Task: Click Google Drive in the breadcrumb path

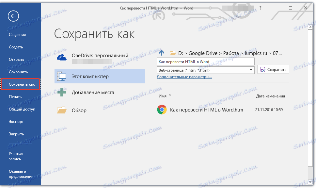Action: [203, 53]
